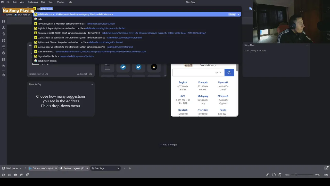Image resolution: width=330 pixels, height=186 pixels.
Task: Capture a page screenshot
Action: point(268,175)
